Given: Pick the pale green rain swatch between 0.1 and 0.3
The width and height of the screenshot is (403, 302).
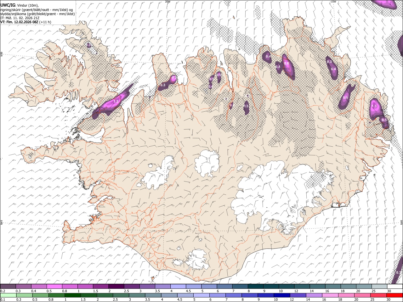Looking at the screenshot, I should (8, 295).
